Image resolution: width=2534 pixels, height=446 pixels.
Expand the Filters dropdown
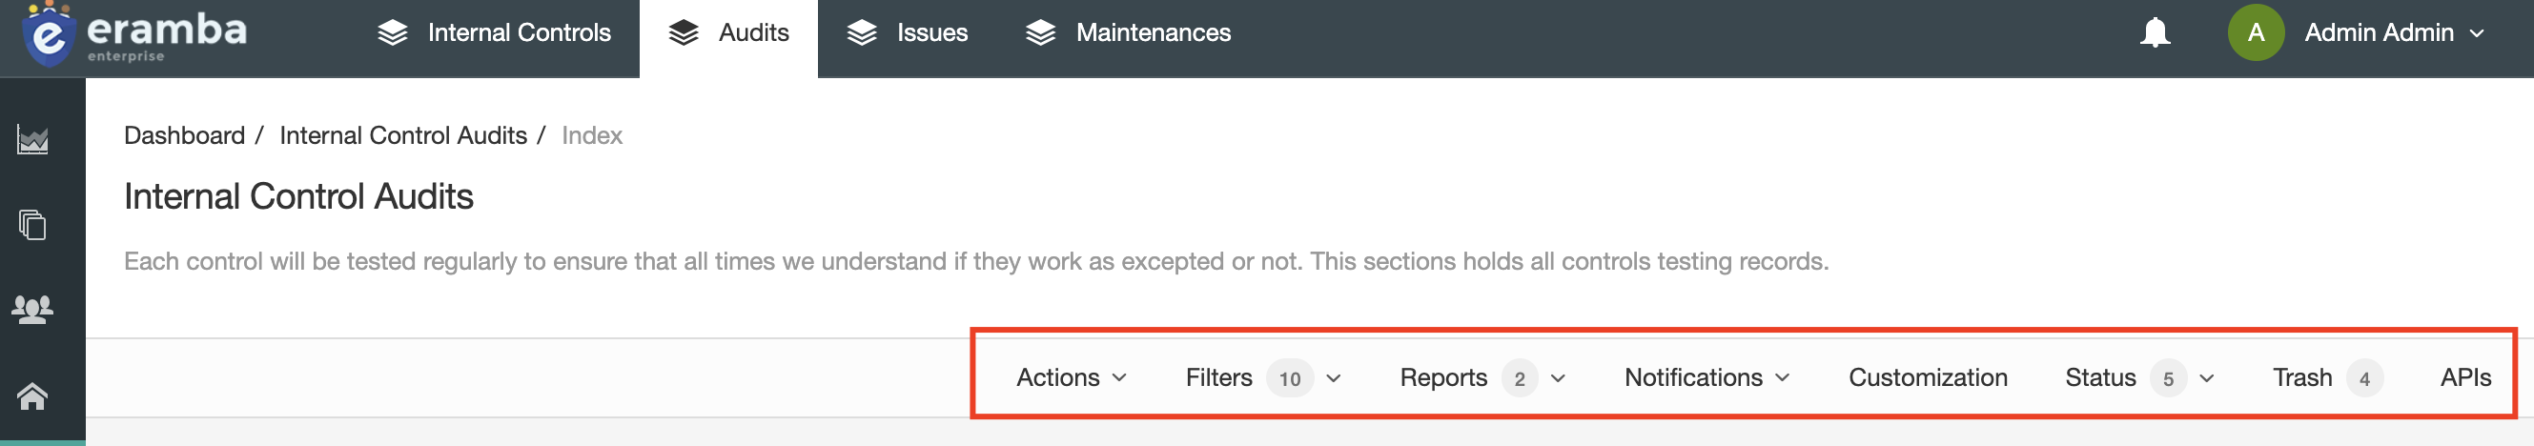pyautogui.click(x=1263, y=377)
